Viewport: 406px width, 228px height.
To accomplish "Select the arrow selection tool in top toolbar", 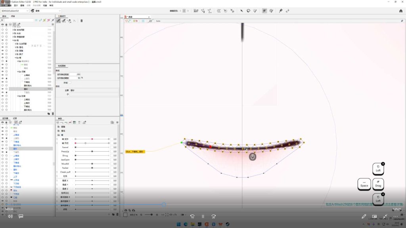I will tap(241, 11).
